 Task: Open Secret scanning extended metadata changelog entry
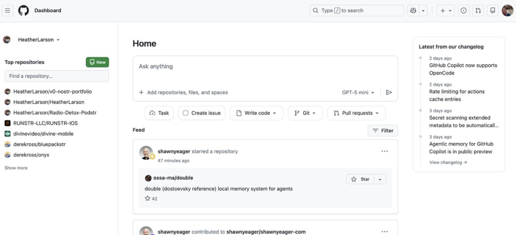click(x=464, y=122)
